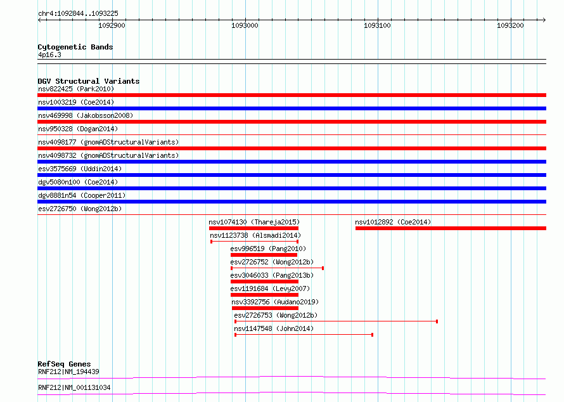This screenshot has width=564, height=402.
Task: Click the esv996519 (Pang2010) label
Action: [268, 249]
